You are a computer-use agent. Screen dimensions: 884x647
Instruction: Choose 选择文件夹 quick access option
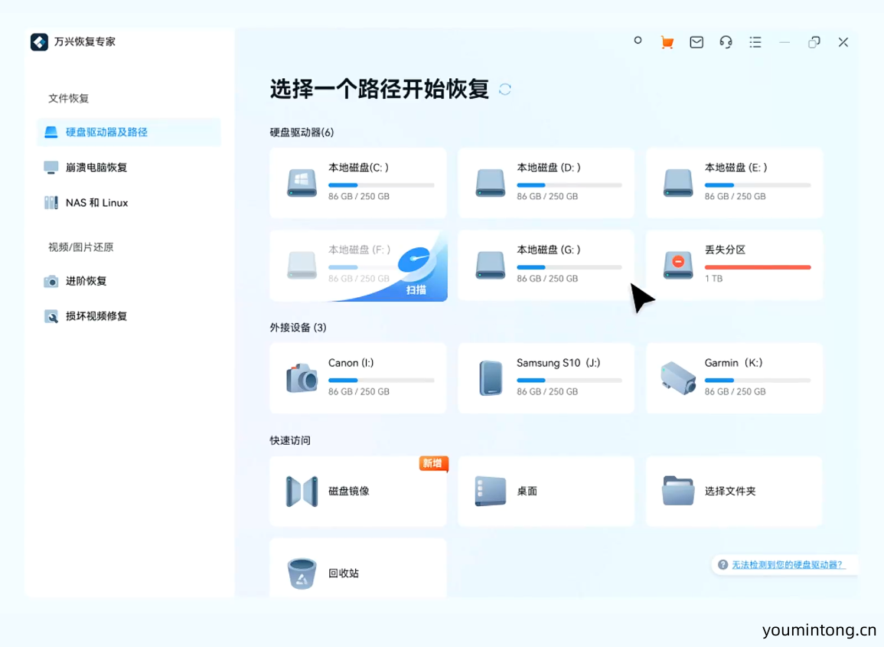pos(734,492)
